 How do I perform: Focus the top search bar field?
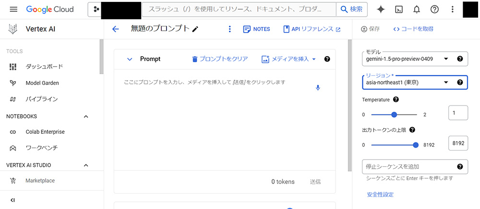tap(239, 10)
